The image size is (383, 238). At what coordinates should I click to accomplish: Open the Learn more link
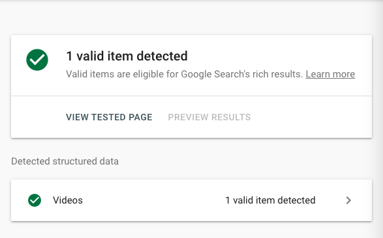(x=330, y=74)
